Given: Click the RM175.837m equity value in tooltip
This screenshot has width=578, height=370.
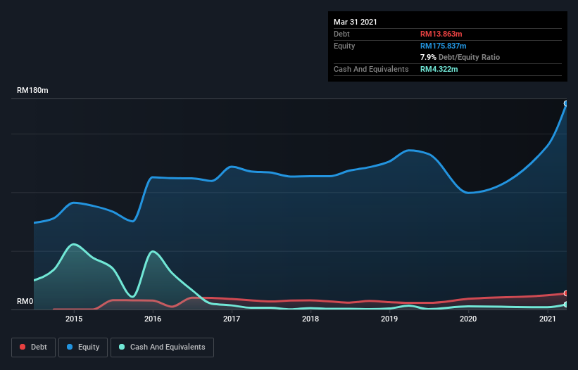Looking at the screenshot, I should point(443,46).
